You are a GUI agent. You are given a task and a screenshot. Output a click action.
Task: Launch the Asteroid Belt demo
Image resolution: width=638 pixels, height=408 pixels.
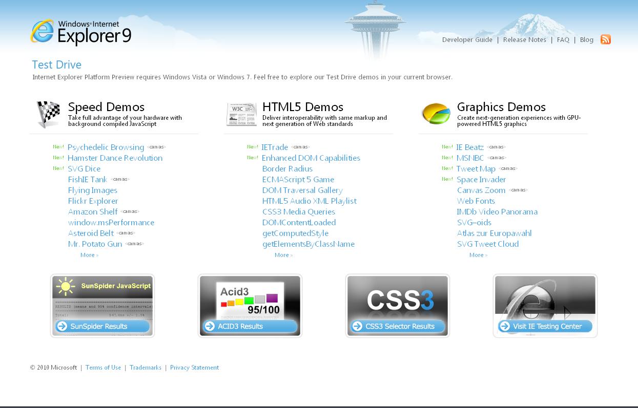91,233
